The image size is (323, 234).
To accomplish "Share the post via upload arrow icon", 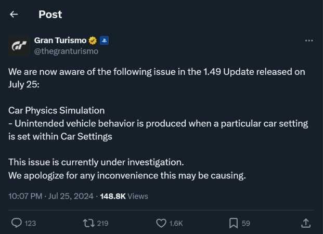I will (306, 223).
